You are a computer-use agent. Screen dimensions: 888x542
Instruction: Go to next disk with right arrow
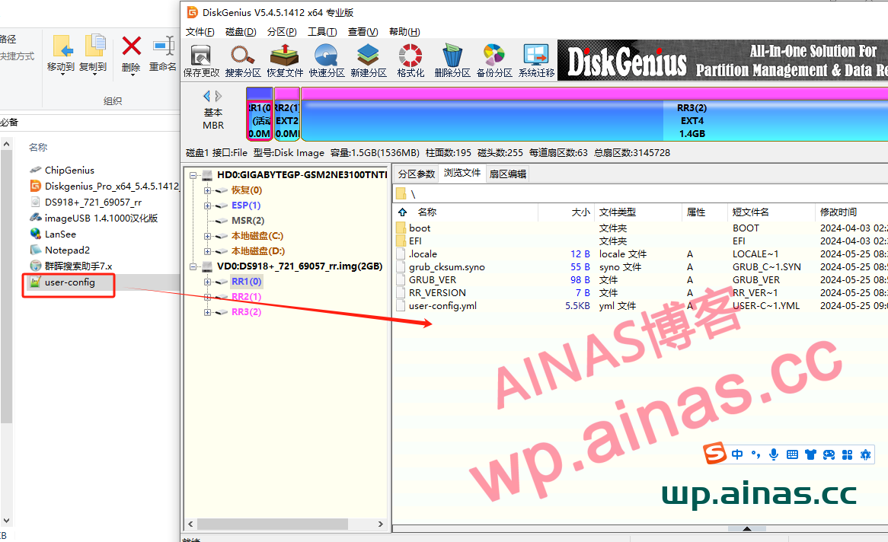tap(219, 96)
